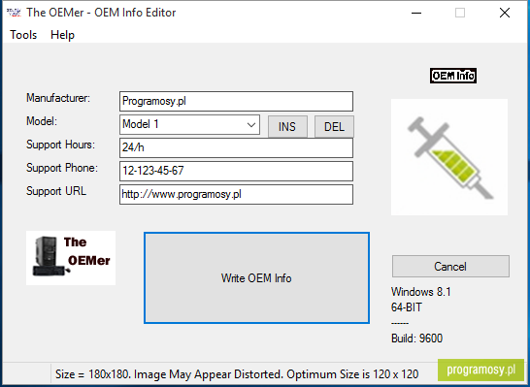
Task: Select the Support URL field
Action: pos(236,194)
